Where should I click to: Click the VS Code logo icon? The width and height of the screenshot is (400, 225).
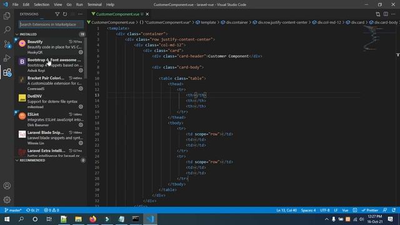click(6, 4)
